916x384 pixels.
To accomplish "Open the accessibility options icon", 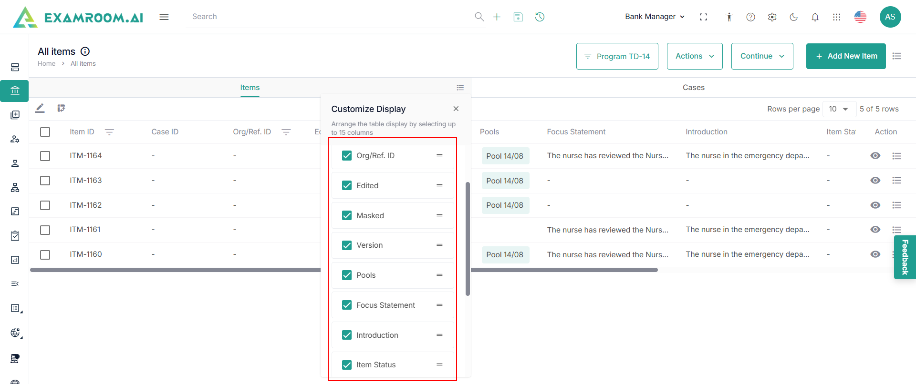I will 729,17.
